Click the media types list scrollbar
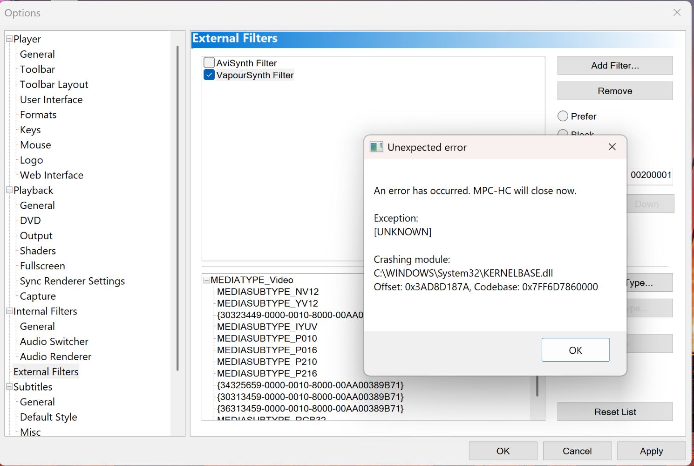This screenshot has width=694, height=466. pyautogui.click(x=537, y=386)
